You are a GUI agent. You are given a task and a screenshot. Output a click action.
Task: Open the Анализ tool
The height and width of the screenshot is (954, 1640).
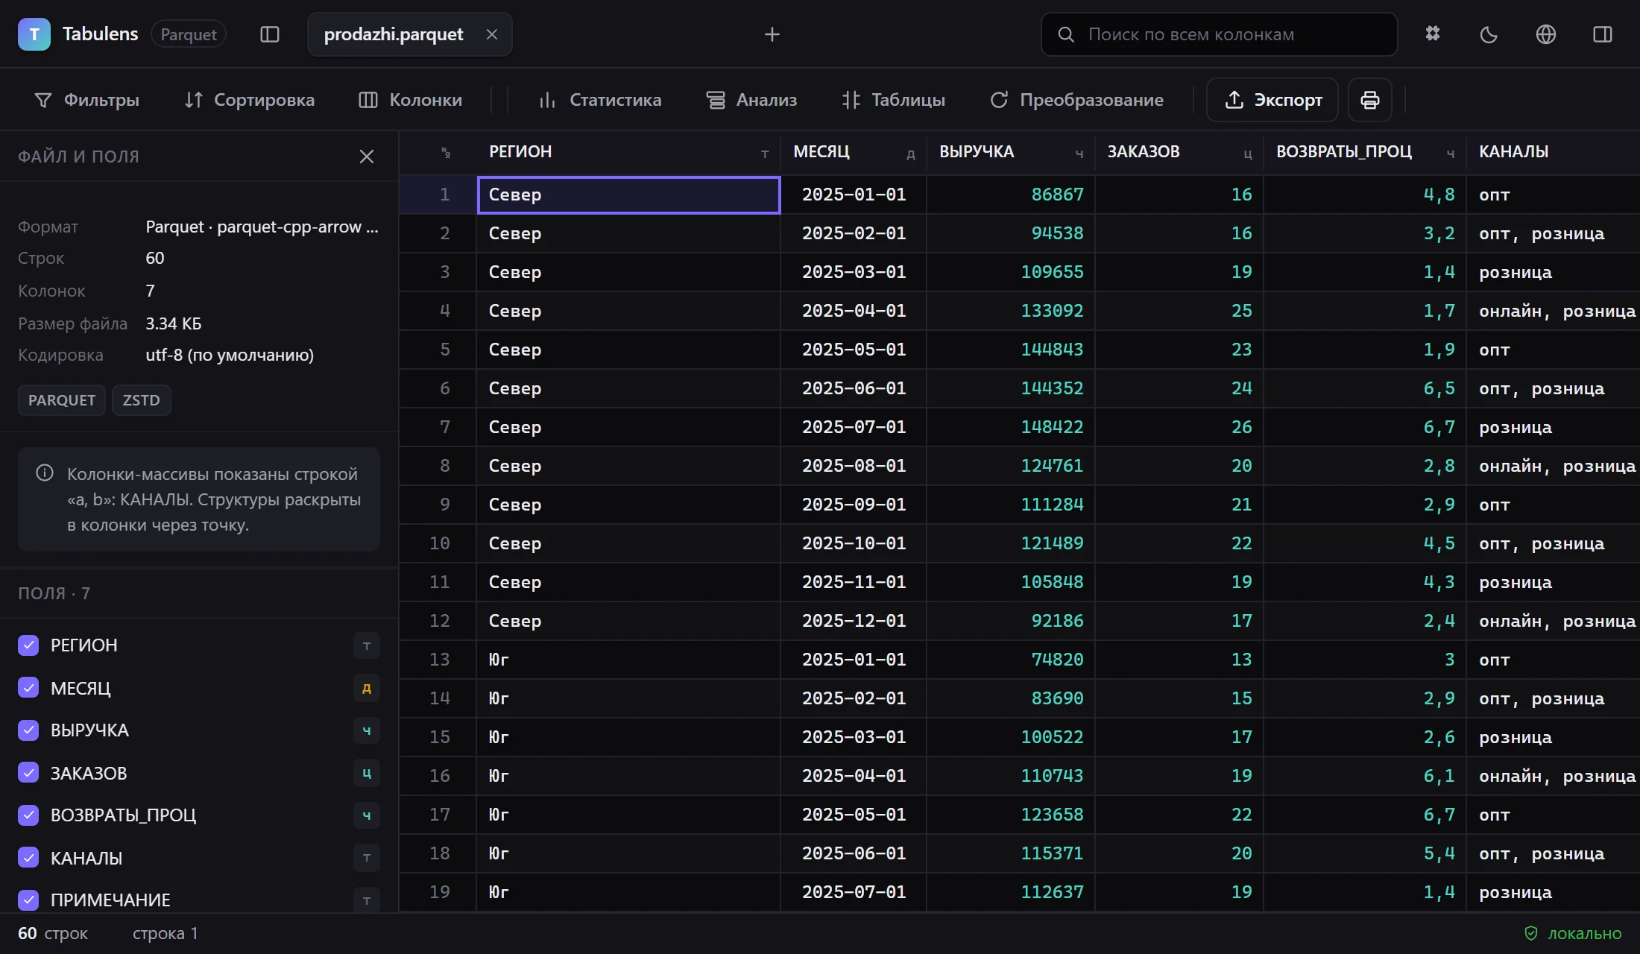coord(752,100)
